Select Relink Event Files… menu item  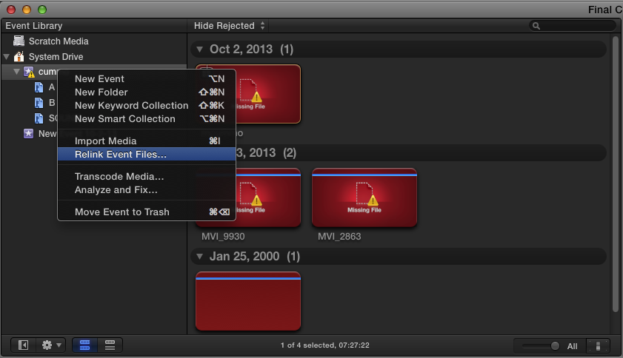147,155
